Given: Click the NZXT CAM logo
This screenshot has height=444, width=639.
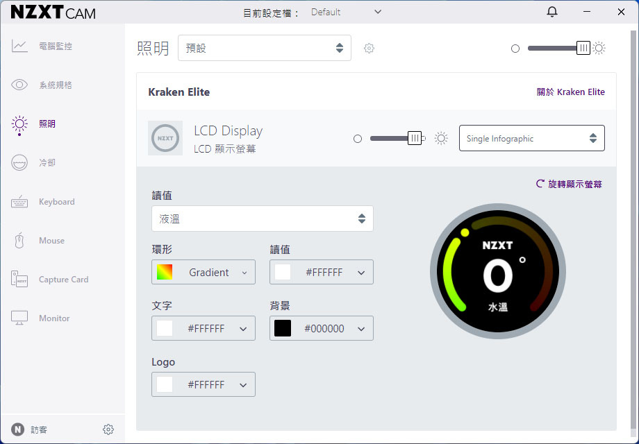Looking at the screenshot, I should click(53, 12).
